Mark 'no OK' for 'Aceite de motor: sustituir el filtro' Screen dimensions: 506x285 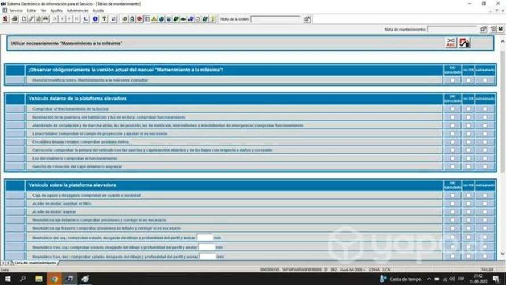tap(468, 203)
